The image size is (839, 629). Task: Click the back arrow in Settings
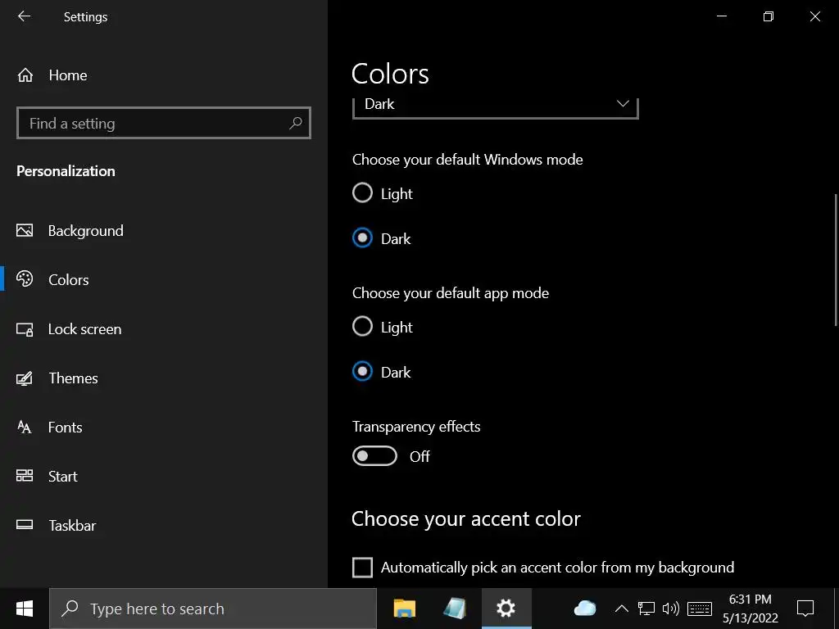24,16
